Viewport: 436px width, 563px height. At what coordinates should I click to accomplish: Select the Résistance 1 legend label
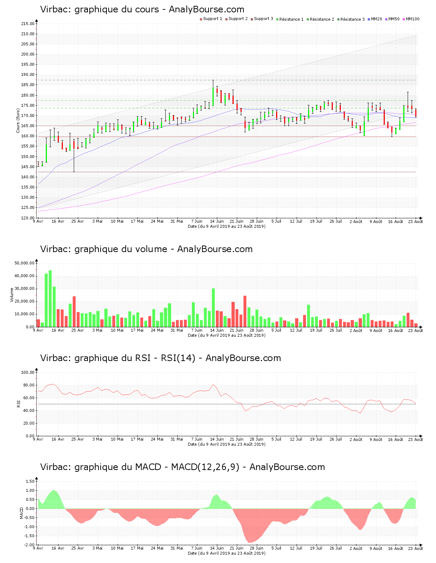pyautogui.click(x=291, y=19)
